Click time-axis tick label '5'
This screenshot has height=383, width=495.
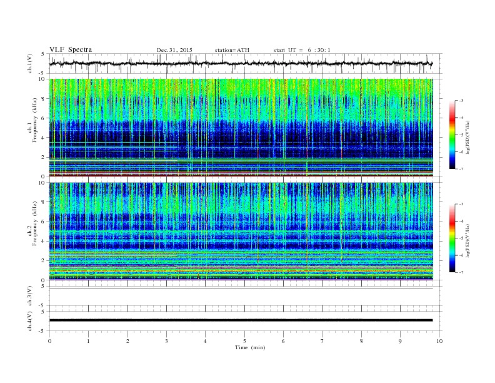click(x=244, y=341)
